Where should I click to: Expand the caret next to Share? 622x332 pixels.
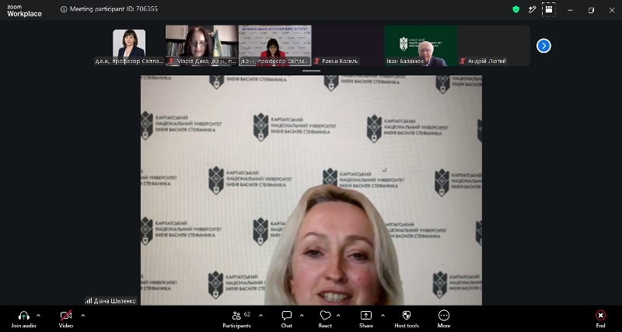tap(383, 316)
